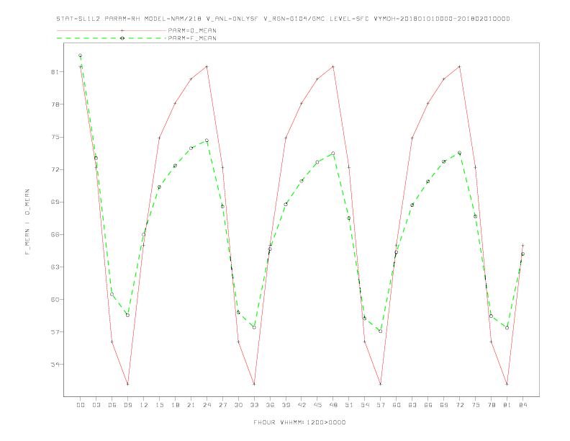Click green F_MEAN point at hour 84
This screenshot has width=570, height=441.
pyautogui.click(x=522, y=254)
